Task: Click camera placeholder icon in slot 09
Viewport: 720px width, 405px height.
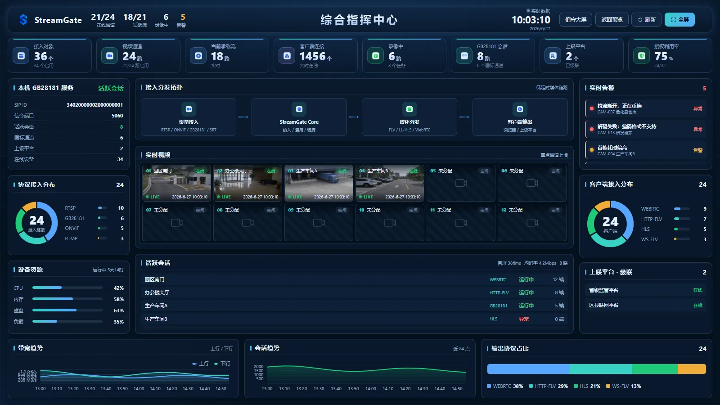Action: pyautogui.click(x=319, y=223)
